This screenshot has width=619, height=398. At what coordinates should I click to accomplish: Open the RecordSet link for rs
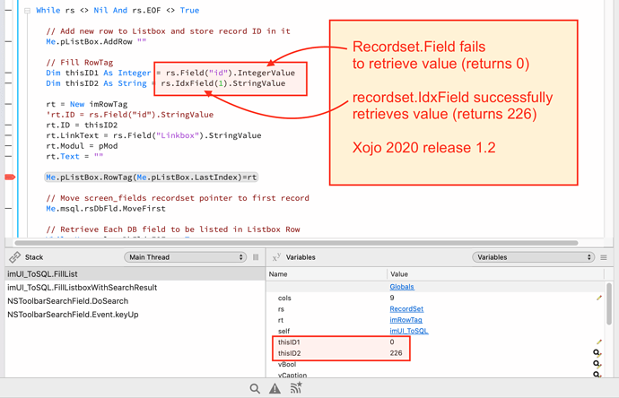(x=406, y=309)
